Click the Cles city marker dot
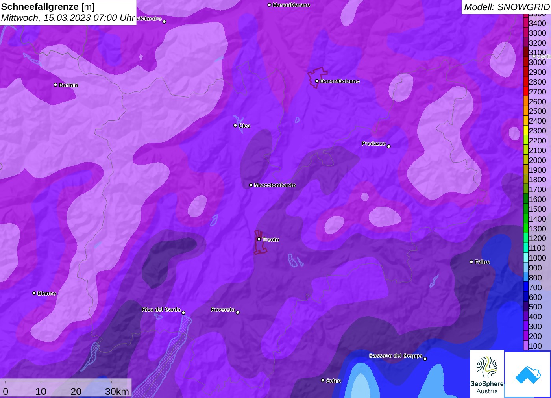 point(235,126)
